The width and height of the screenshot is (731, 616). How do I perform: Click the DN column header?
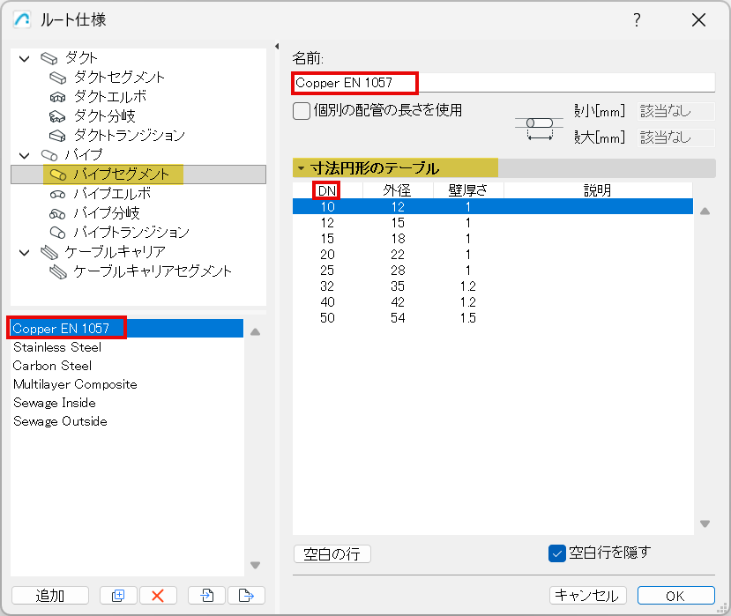[x=327, y=190]
